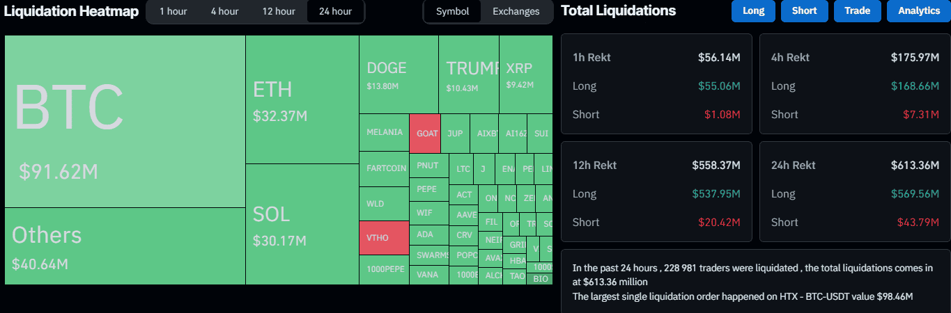
Task: Open the Trade button
Action: (856, 11)
